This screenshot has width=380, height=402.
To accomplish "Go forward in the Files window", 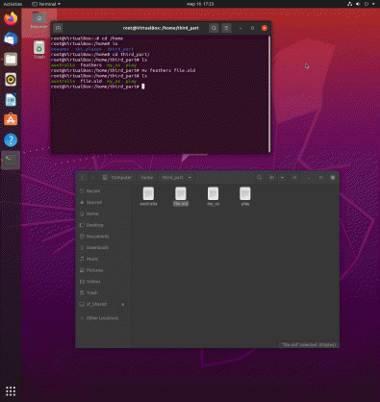I will (x=93, y=177).
